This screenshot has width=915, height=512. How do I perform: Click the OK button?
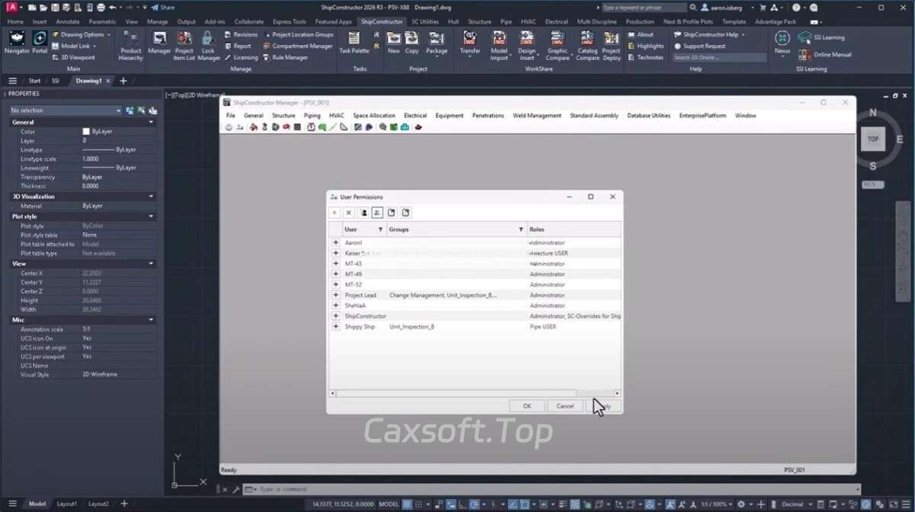point(526,406)
